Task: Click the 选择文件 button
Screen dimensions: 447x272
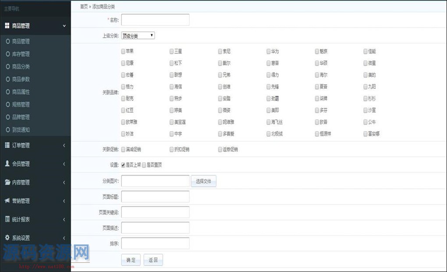Action: click(x=203, y=181)
